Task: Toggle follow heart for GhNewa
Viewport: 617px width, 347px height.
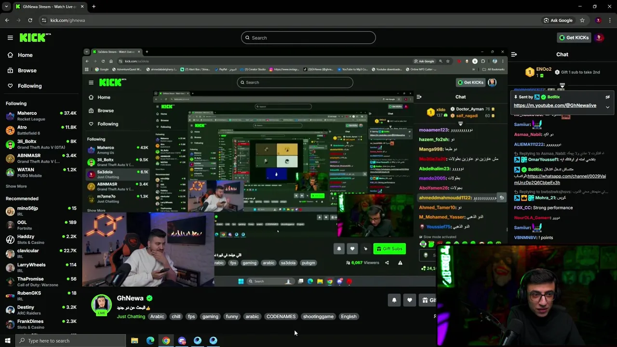Action: click(x=410, y=300)
